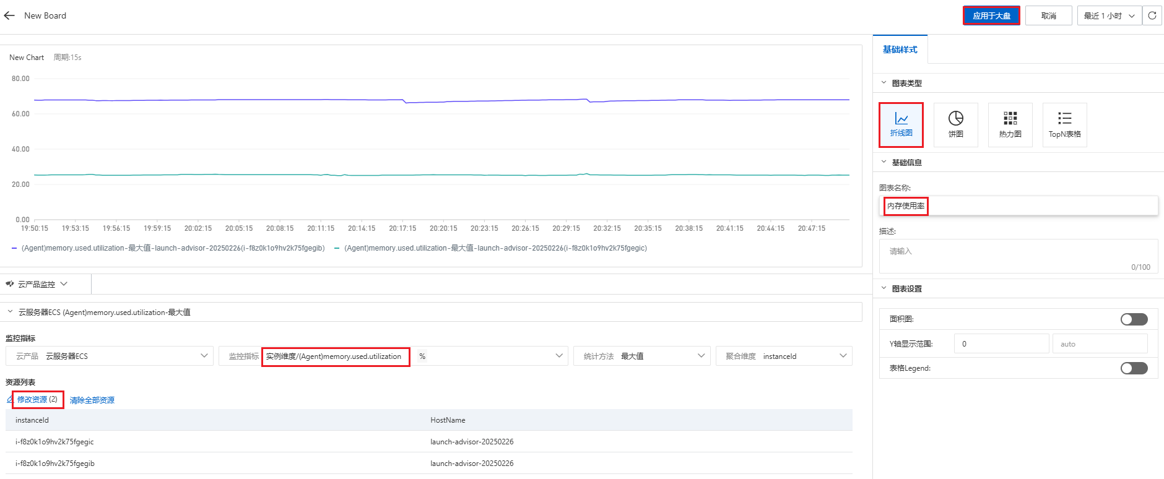Screen dimensions: 1164x479
Task: Click the 周期:15s period label
Action: click(x=67, y=58)
